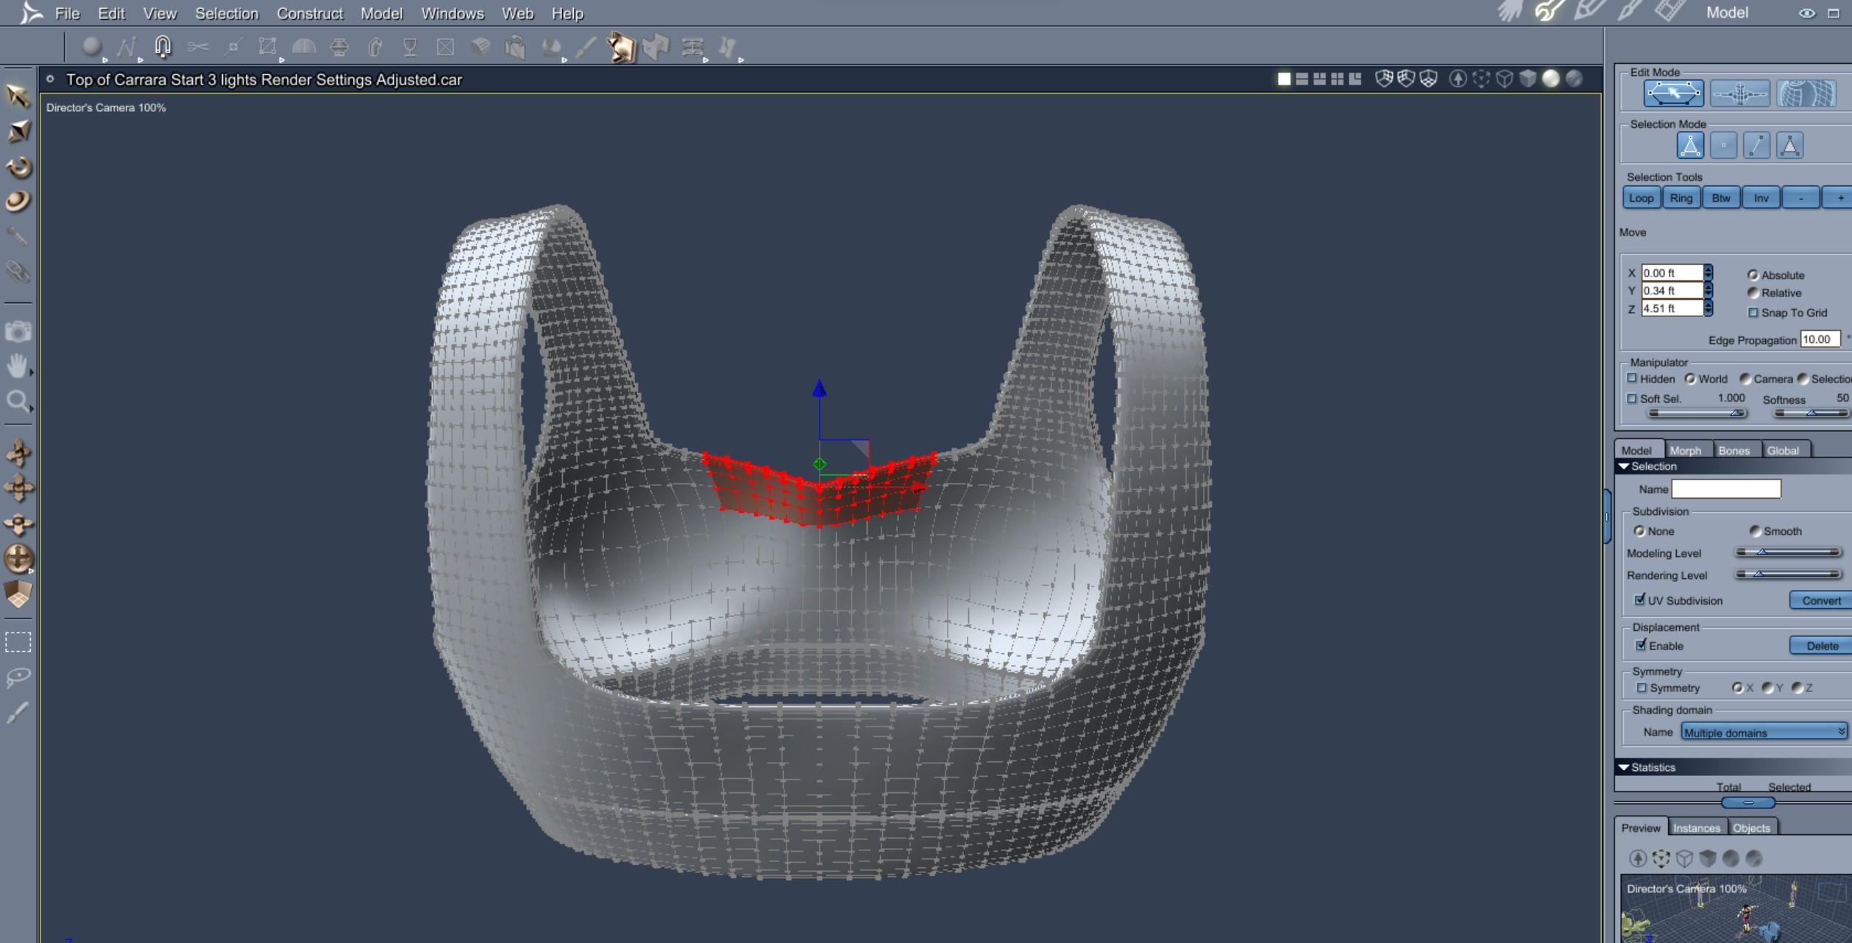
Task: Open the Shading domain Name dropdown
Action: coord(1763,732)
